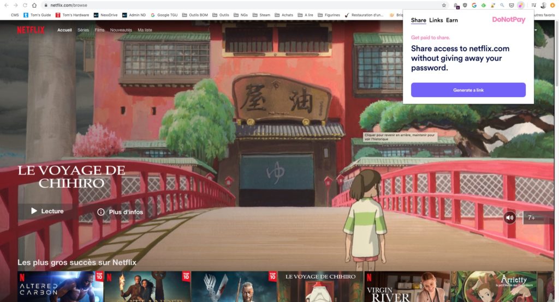559x302 pixels.
Task: Expand the NGs bookmark folder
Action: pos(241,15)
